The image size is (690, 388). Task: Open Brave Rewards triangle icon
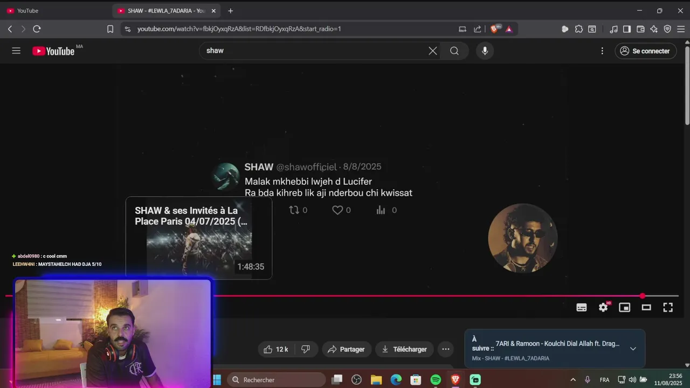click(509, 29)
